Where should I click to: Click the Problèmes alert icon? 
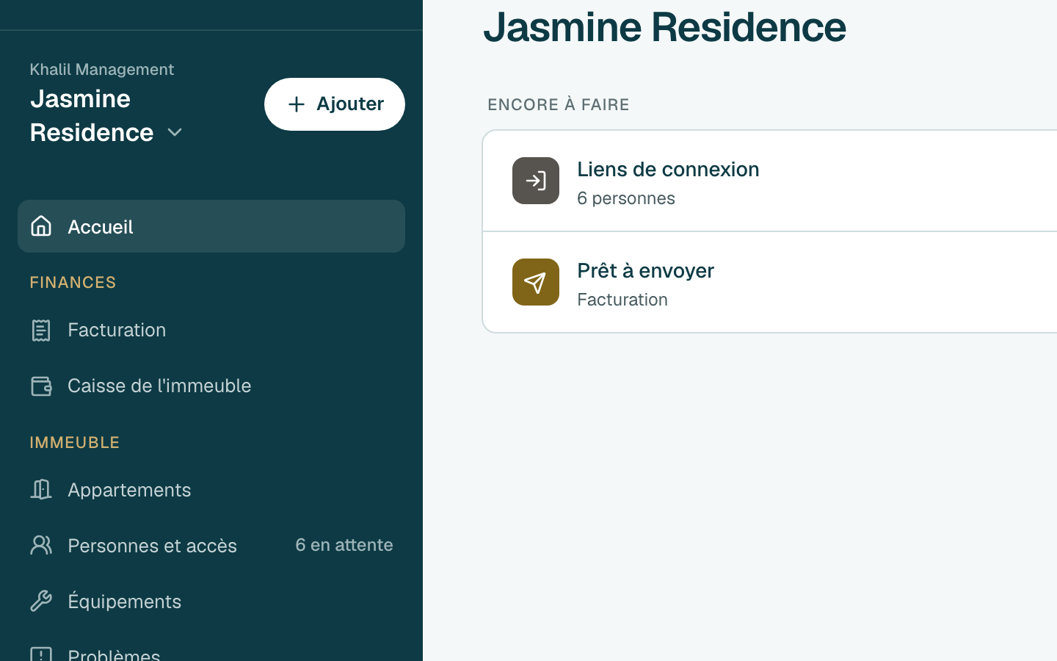point(41,654)
